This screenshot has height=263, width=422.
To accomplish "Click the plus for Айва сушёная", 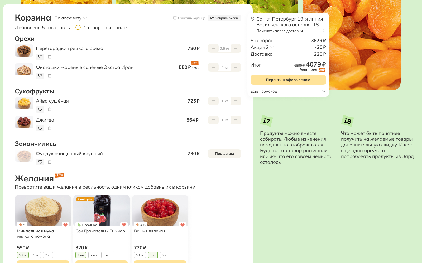I will click(x=236, y=101).
